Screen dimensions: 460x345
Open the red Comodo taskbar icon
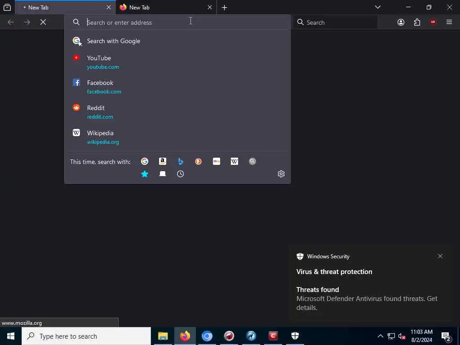pos(273,336)
